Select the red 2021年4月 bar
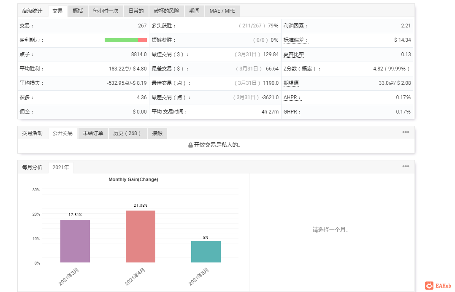The width and height of the screenshot is (455, 292). click(141, 236)
